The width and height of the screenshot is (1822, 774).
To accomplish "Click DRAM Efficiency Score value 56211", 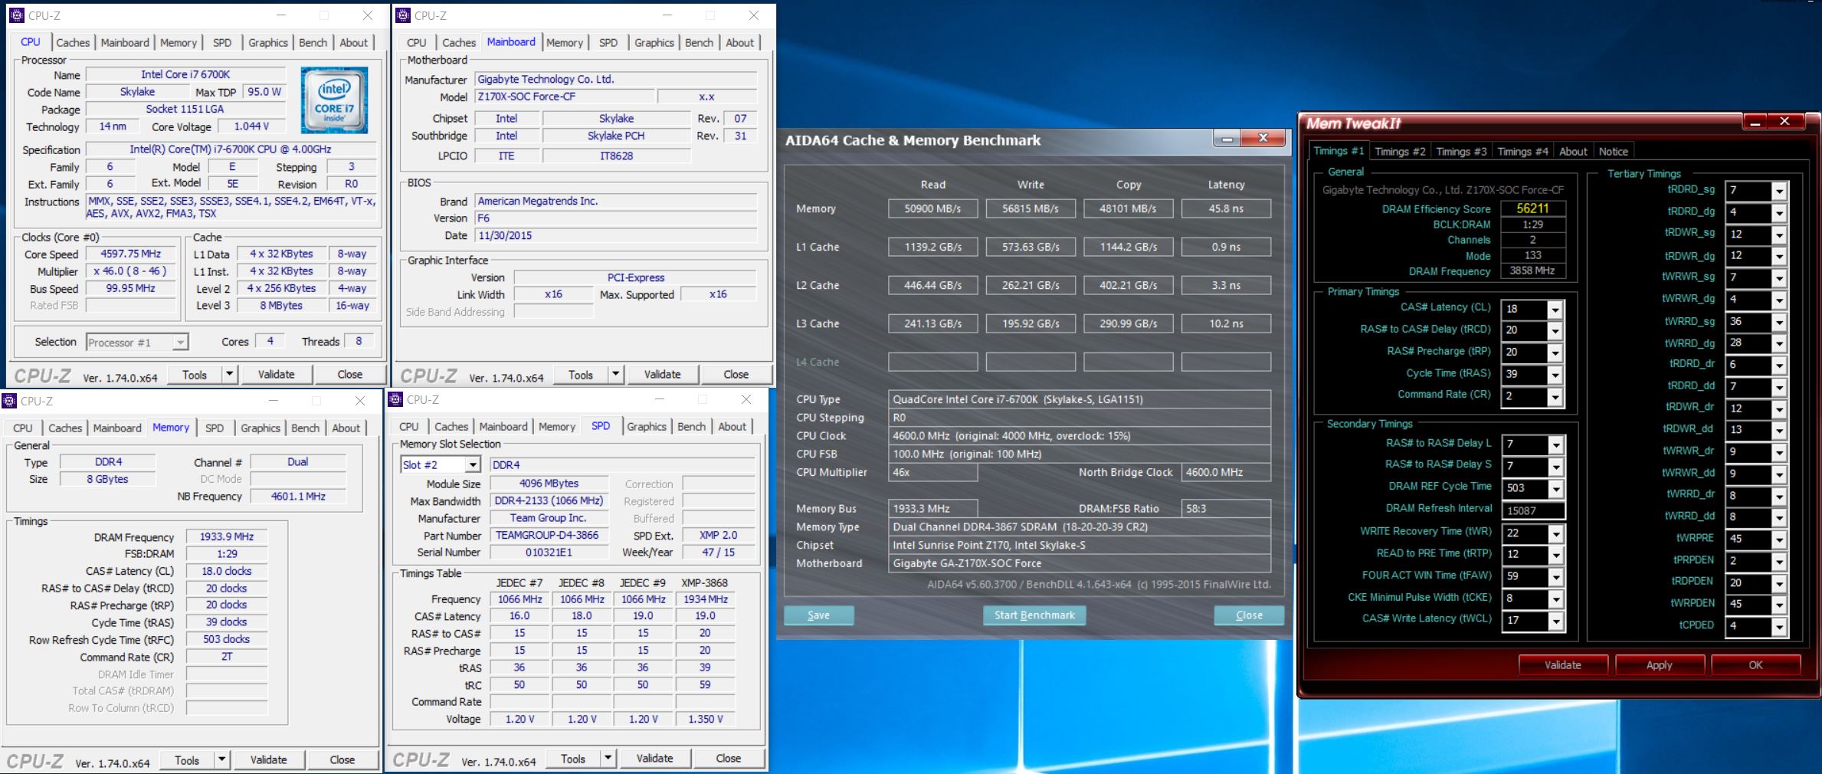I will point(1532,208).
